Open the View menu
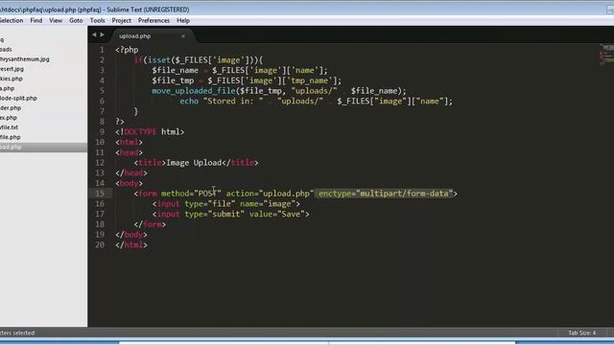The width and height of the screenshot is (614, 345). (56, 21)
